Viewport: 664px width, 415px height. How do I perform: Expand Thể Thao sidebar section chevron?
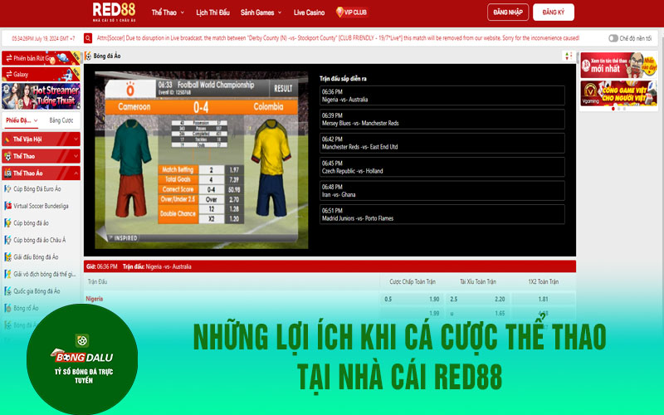76,156
